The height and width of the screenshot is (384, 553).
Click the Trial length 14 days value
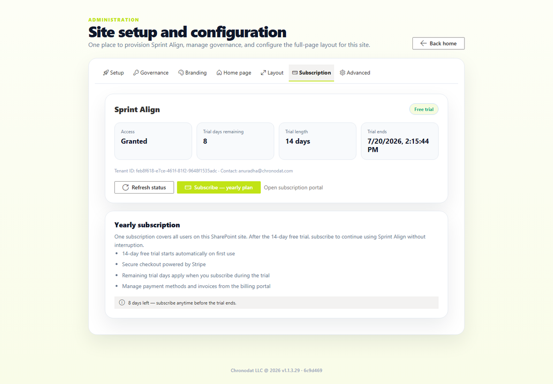(298, 142)
